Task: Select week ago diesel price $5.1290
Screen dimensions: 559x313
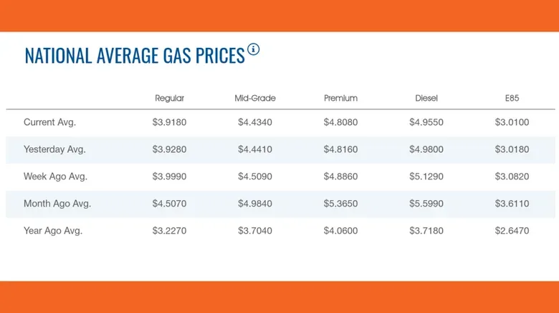Action: click(426, 177)
